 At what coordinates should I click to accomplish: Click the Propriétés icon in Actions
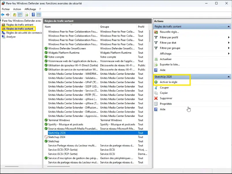156,104
